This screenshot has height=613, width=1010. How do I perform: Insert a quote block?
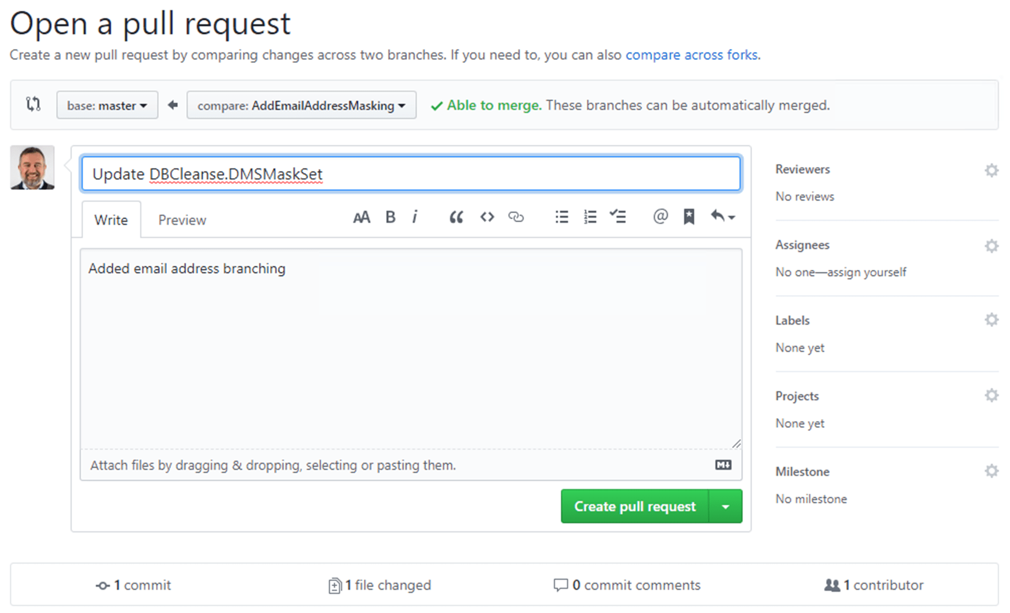point(456,217)
